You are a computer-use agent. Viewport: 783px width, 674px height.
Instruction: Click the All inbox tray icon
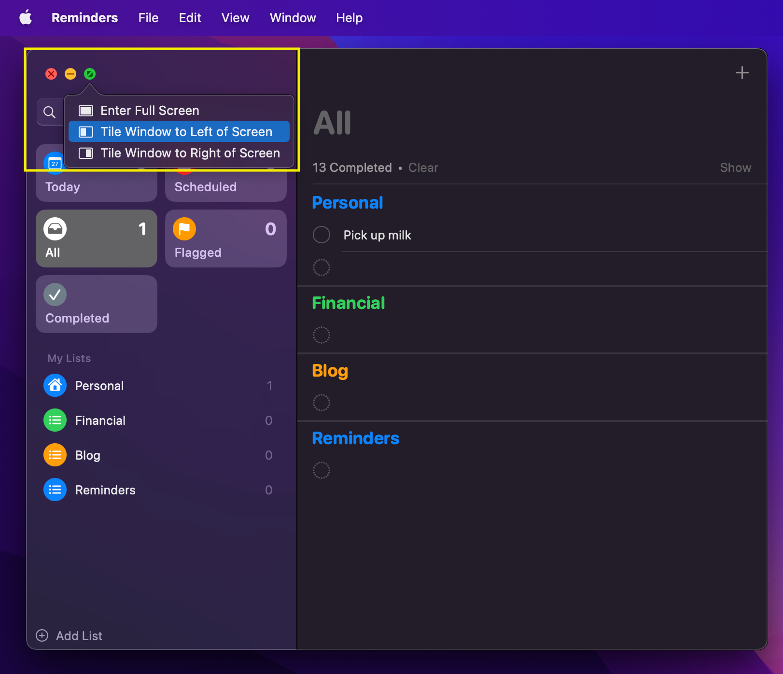click(x=55, y=229)
